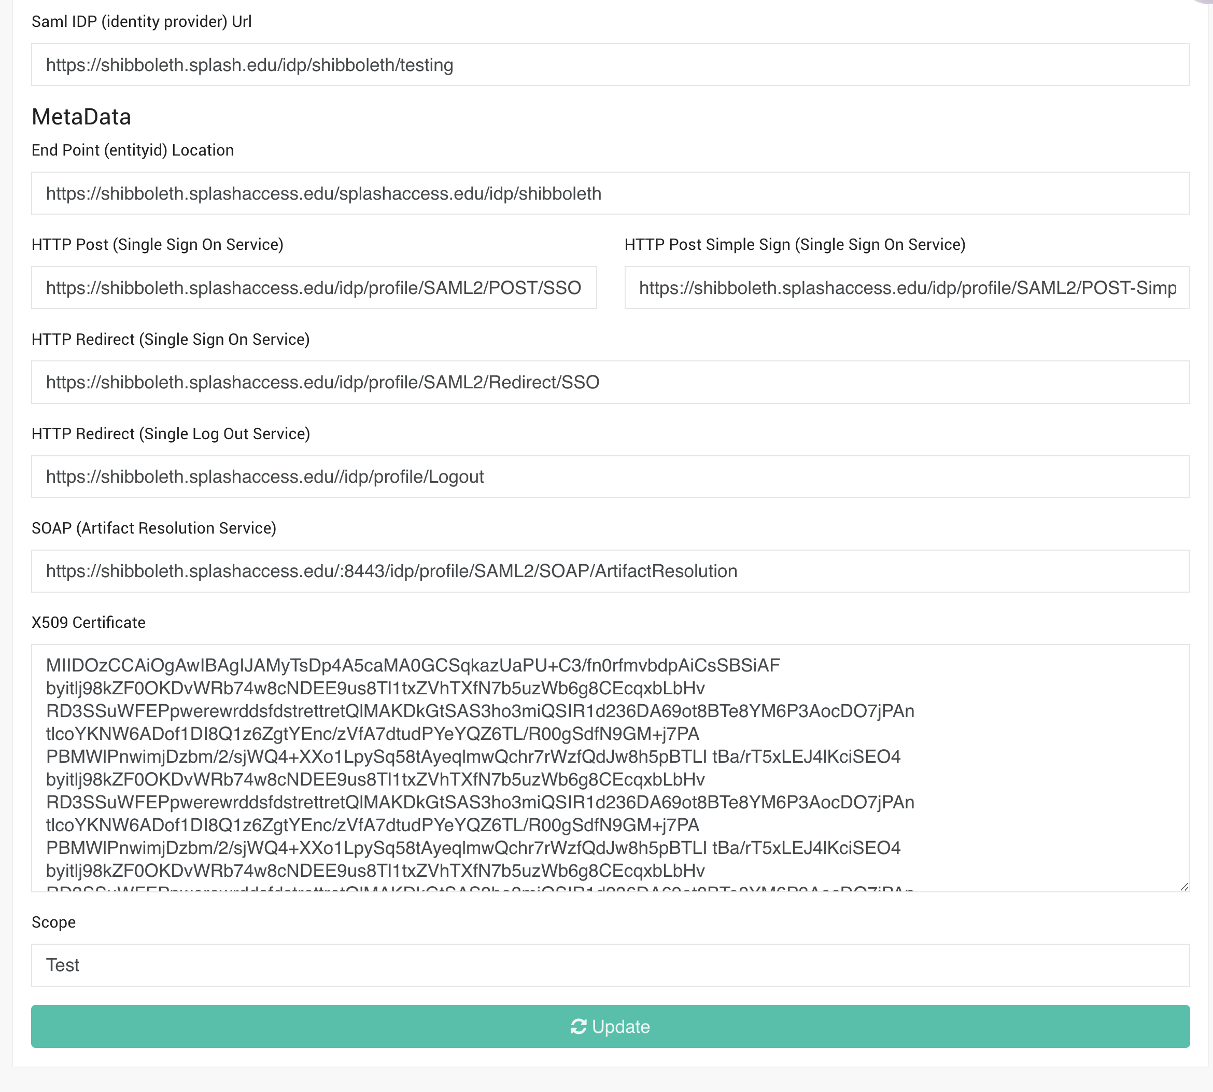Select the HTTP Post Simple Sign field

click(x=907, y=288)
